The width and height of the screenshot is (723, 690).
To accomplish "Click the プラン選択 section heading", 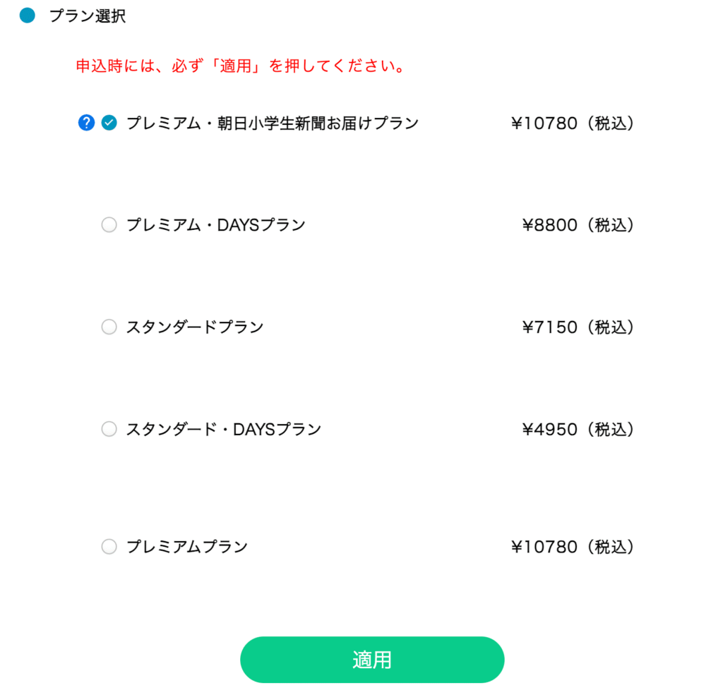I will coord(87,16).
